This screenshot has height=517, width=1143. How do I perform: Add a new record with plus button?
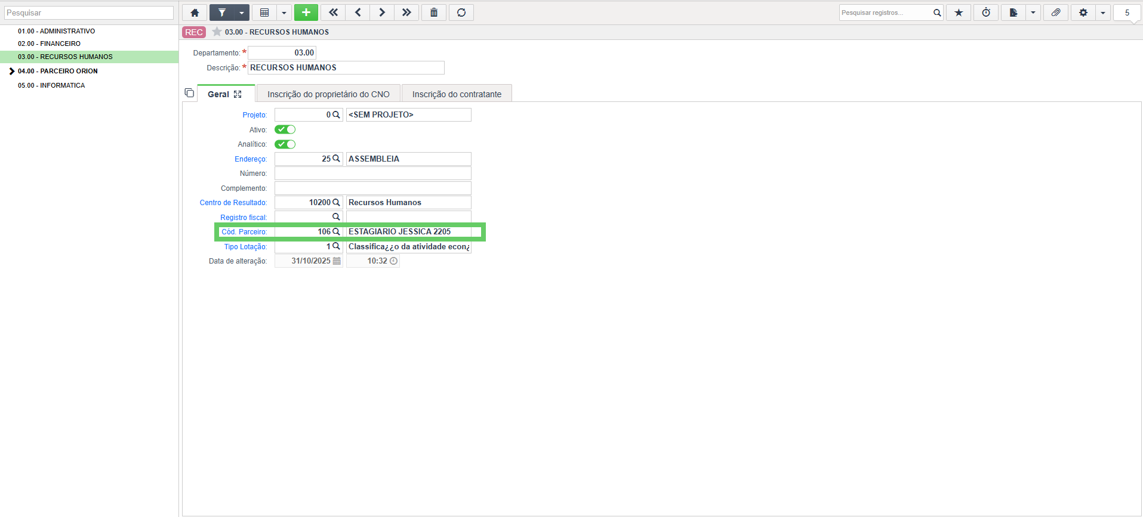pos(306,13)
